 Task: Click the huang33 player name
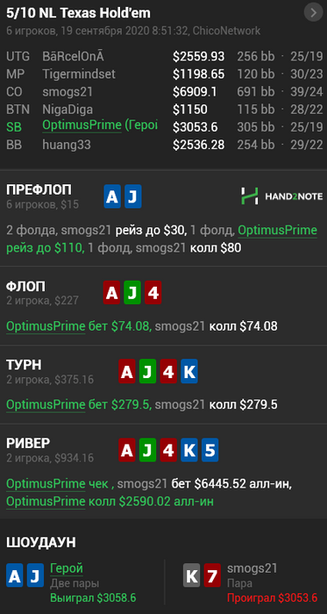67,145
